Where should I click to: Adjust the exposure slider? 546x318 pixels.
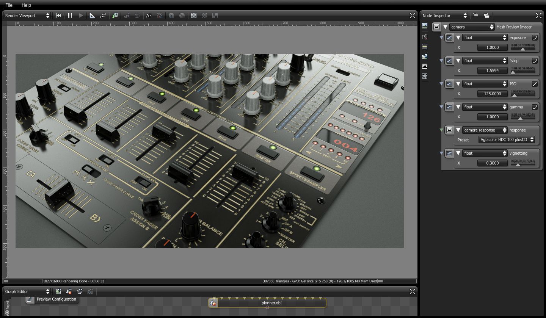pos(523,47)
